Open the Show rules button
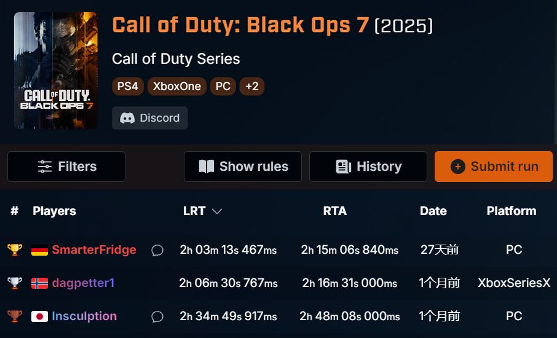The image size is (557, 338). point(243,167)
